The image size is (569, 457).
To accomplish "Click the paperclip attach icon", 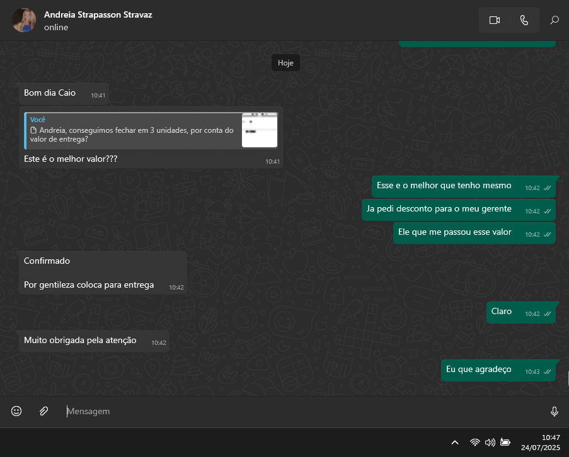I will coord(43,411).
